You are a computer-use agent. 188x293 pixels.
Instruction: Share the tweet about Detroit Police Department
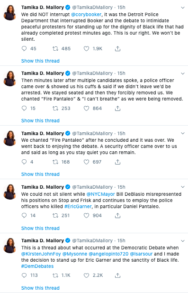coord(117,49)
